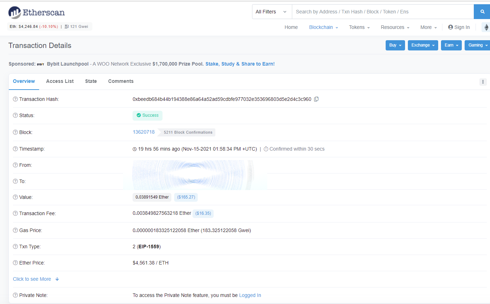
Task: Expand the Blockchain navigation dropdown
Action: pos(323,27)
